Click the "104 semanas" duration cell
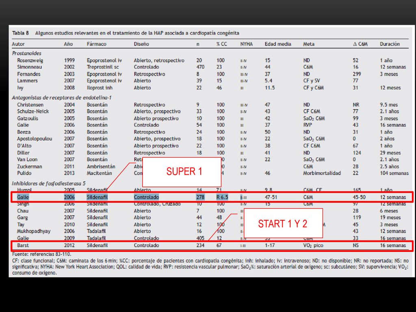 click(394, 173)
